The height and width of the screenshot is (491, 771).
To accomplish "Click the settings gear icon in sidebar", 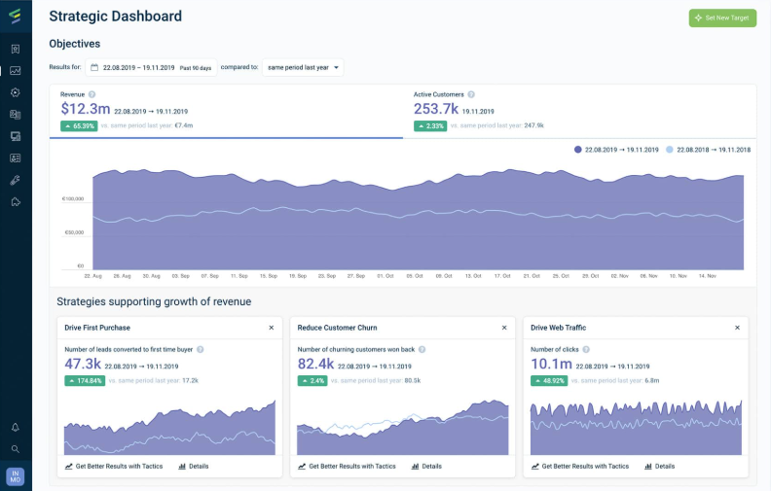I will point(16,92).
